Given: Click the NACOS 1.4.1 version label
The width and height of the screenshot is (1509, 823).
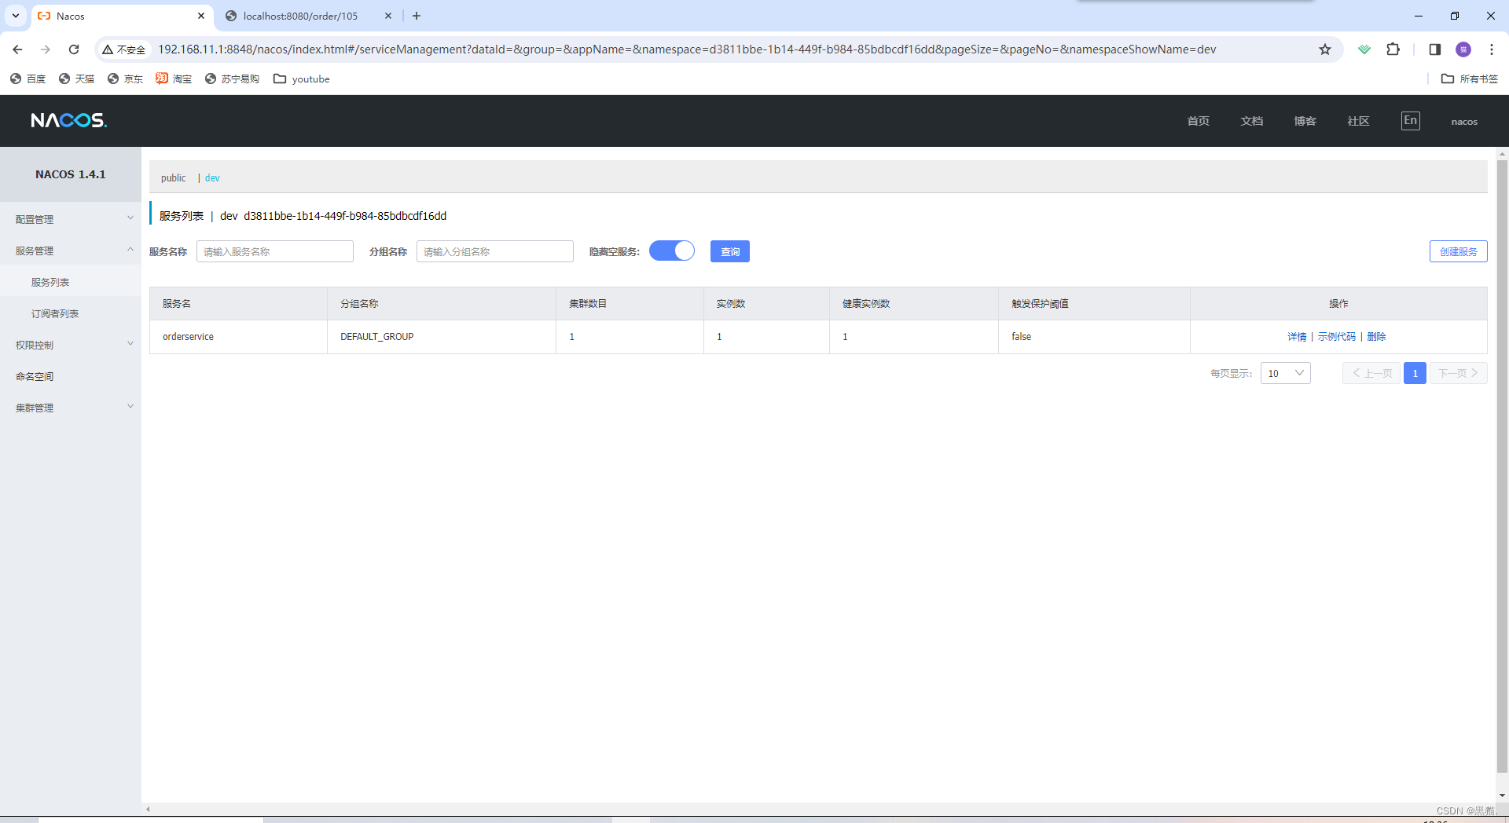Looking at the screenshot, I should (x=70, y=174).
